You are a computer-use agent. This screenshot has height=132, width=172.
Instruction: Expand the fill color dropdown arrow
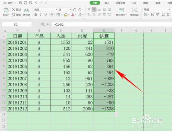pyautogui.click(x=69, y=15)
